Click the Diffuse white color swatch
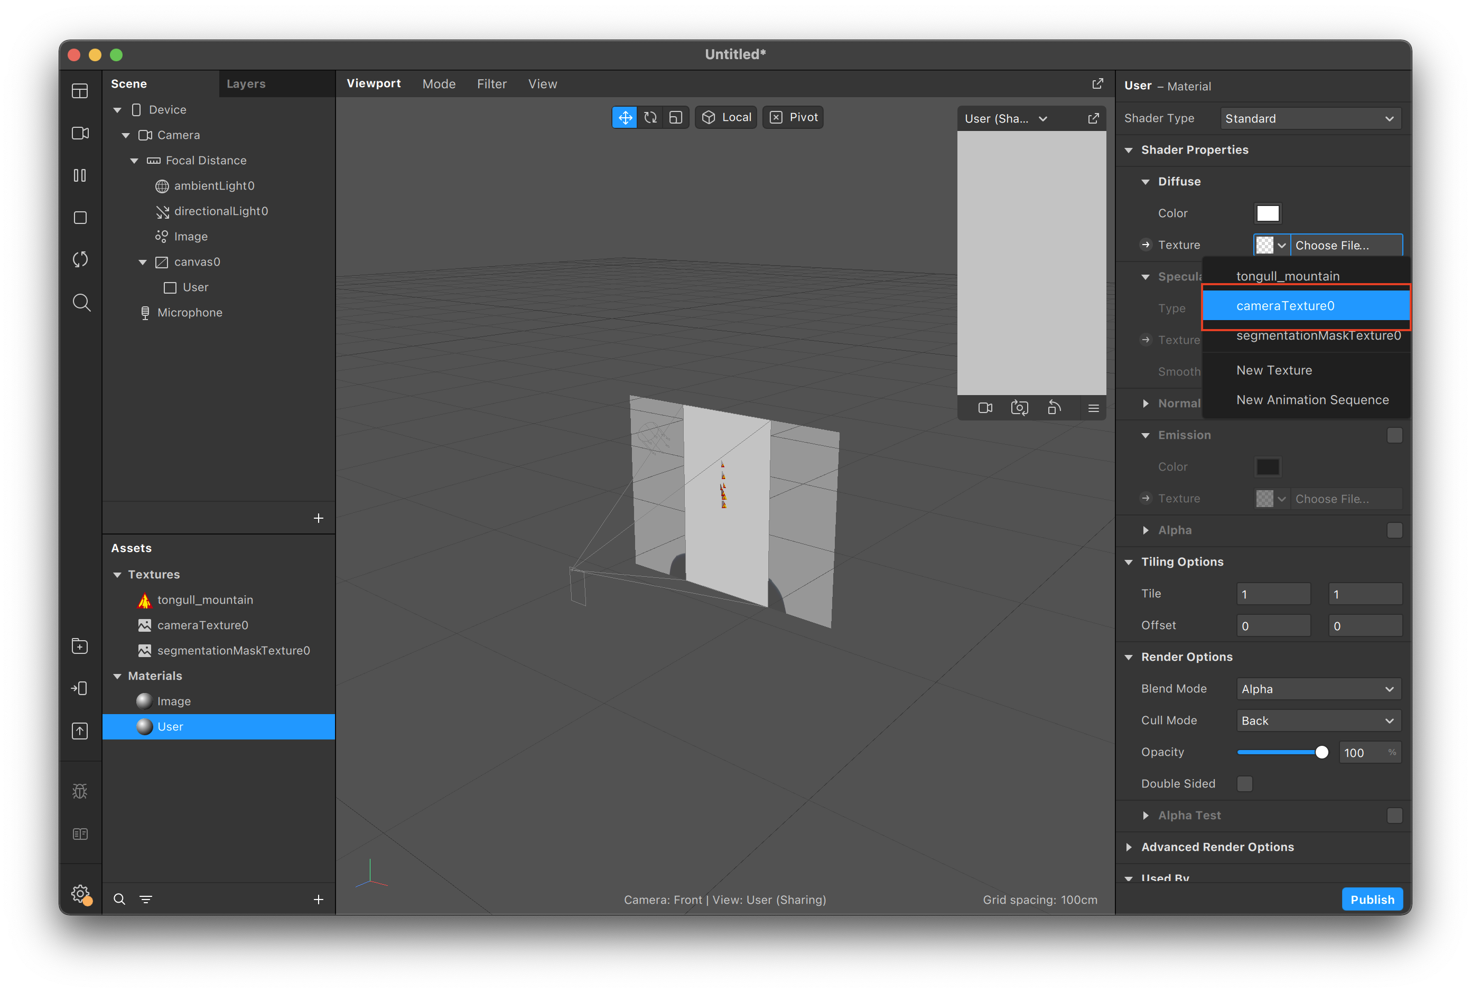Viewport: 1471px width, 993px height. click(1267, 213)
